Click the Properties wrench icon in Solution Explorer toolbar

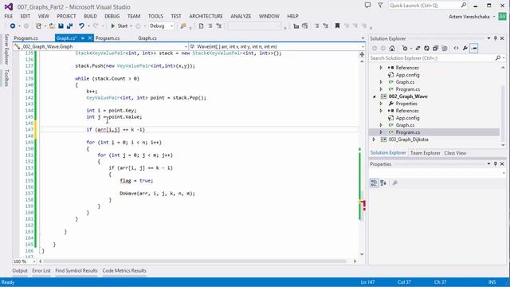465,48
